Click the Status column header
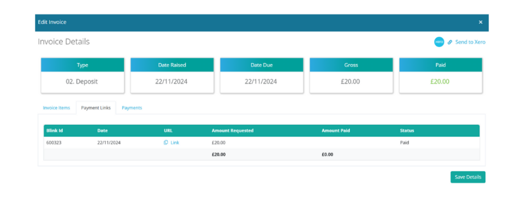523x200 pixels. coord(407,131)
